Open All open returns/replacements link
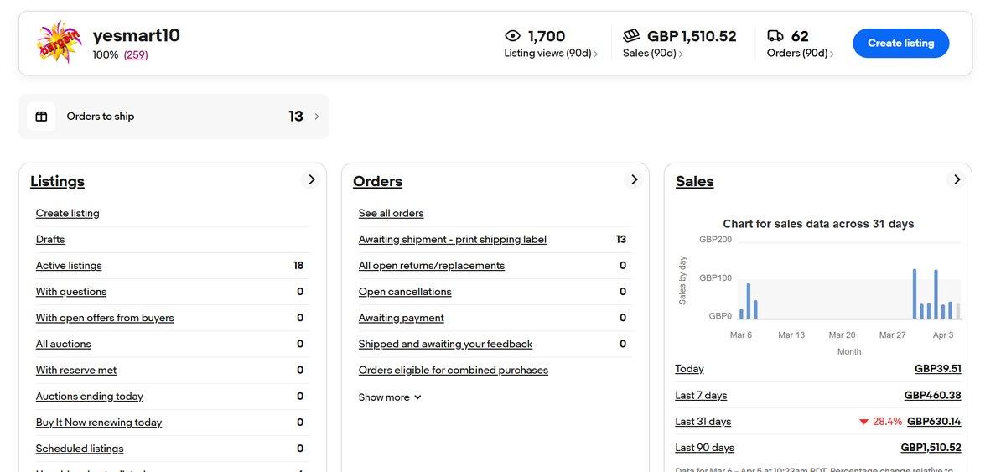Screen dimensions: 1006x472 point(432,266)
